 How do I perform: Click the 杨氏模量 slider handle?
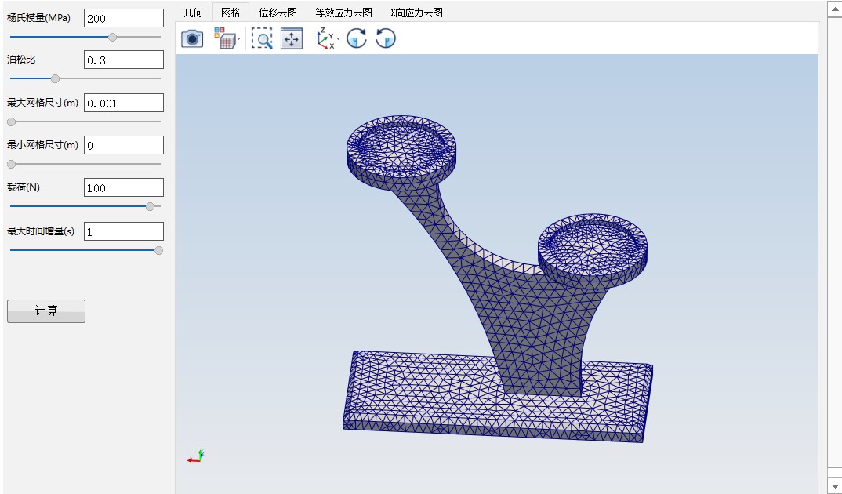pyautogui.click(x=112, y=37)
